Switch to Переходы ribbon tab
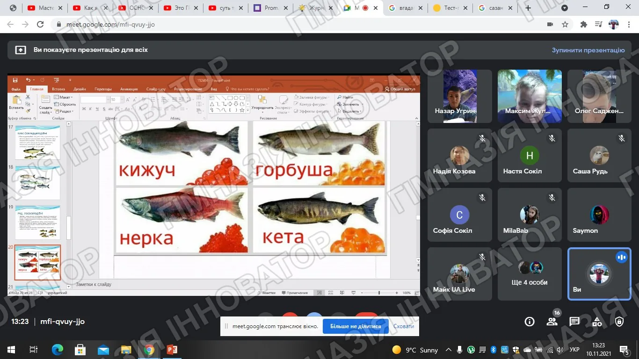639x359 pixels. (x=103, y=89)
